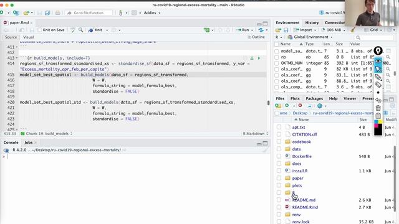Open the Addins dropdown menu
Image resolution: width=399 pixels, height=224 pixels.
(x=152, y=12)
